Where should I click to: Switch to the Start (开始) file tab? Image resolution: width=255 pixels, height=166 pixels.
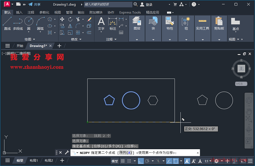[x=20, y=46]
